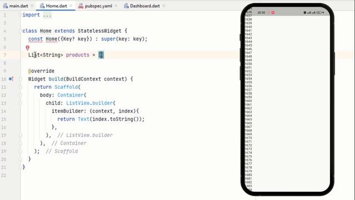
Task: Collapse the build method fold marker
Action: coord(20,79)
